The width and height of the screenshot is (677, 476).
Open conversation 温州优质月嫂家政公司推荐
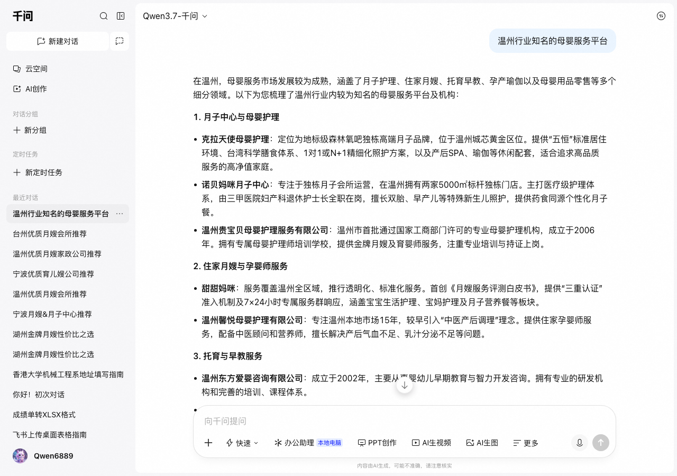68,254
